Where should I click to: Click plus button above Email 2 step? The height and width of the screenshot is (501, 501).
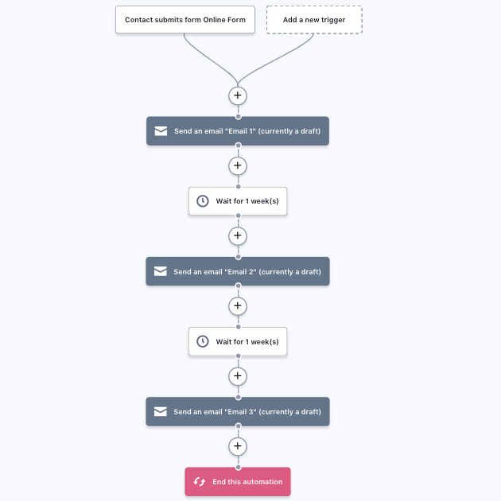pyautogui.click(x=237, y=236)
